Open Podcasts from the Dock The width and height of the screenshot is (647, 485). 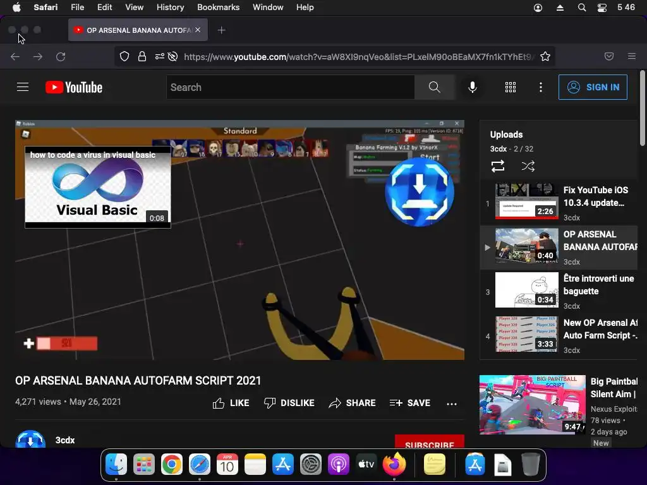(x=339, y=465)
